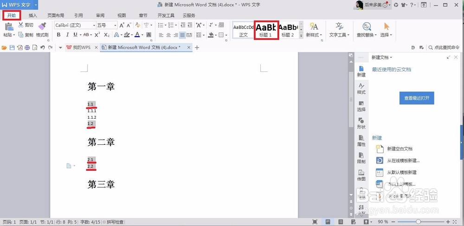Expand bullet list options
The image size is (464, 226).
(x=165, y=26)
